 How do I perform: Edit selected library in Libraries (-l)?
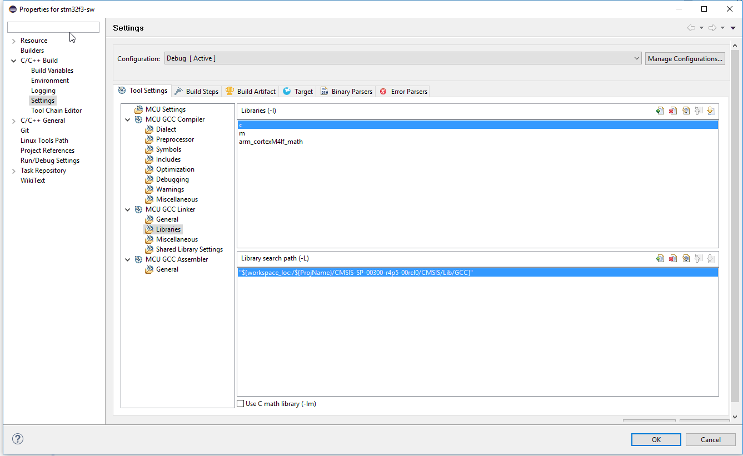click(686, 111)
